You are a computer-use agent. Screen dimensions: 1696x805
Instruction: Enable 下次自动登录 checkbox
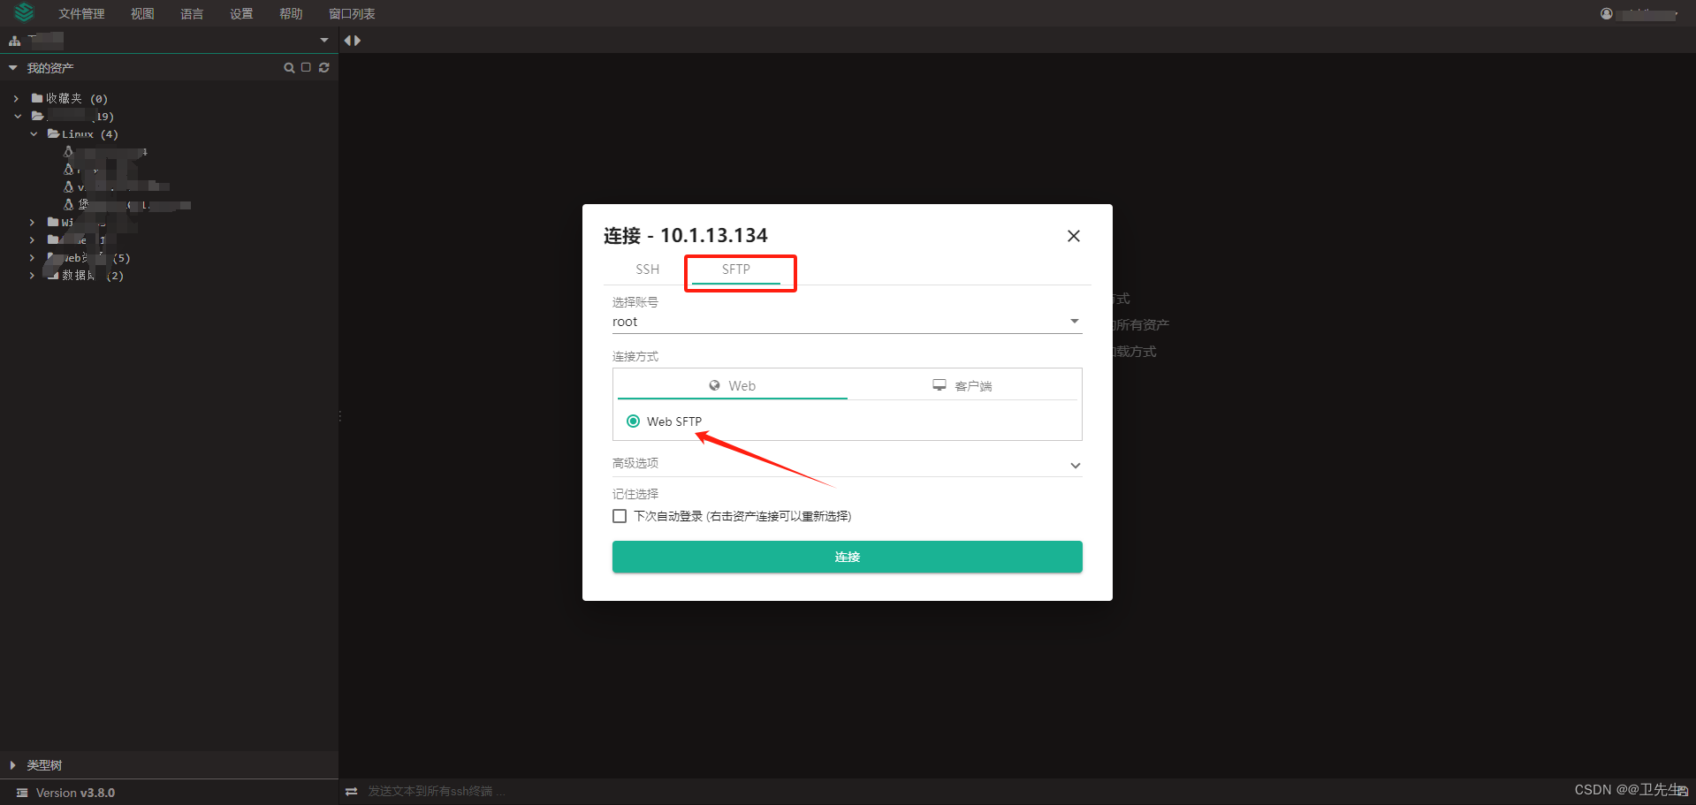coord(619,515)
